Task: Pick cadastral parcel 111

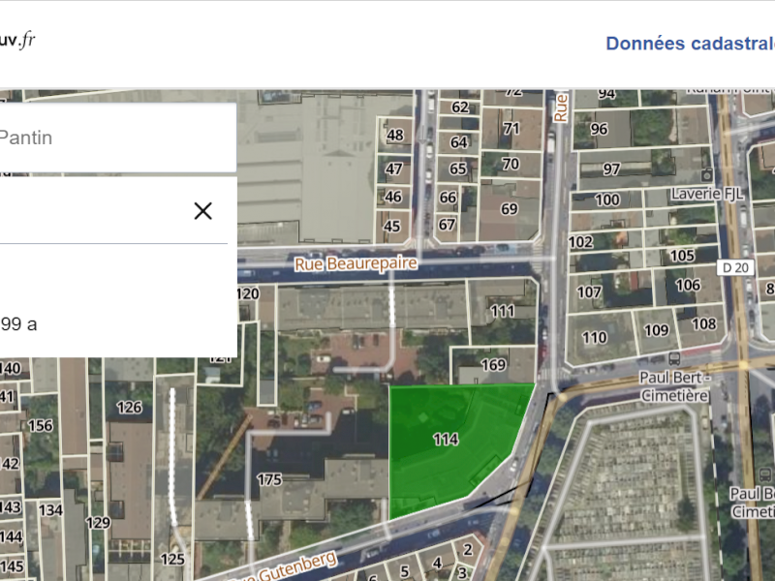Action: [x=502, y=311]
